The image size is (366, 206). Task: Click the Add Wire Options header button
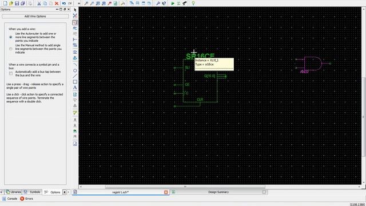click(x=35, y=17)
